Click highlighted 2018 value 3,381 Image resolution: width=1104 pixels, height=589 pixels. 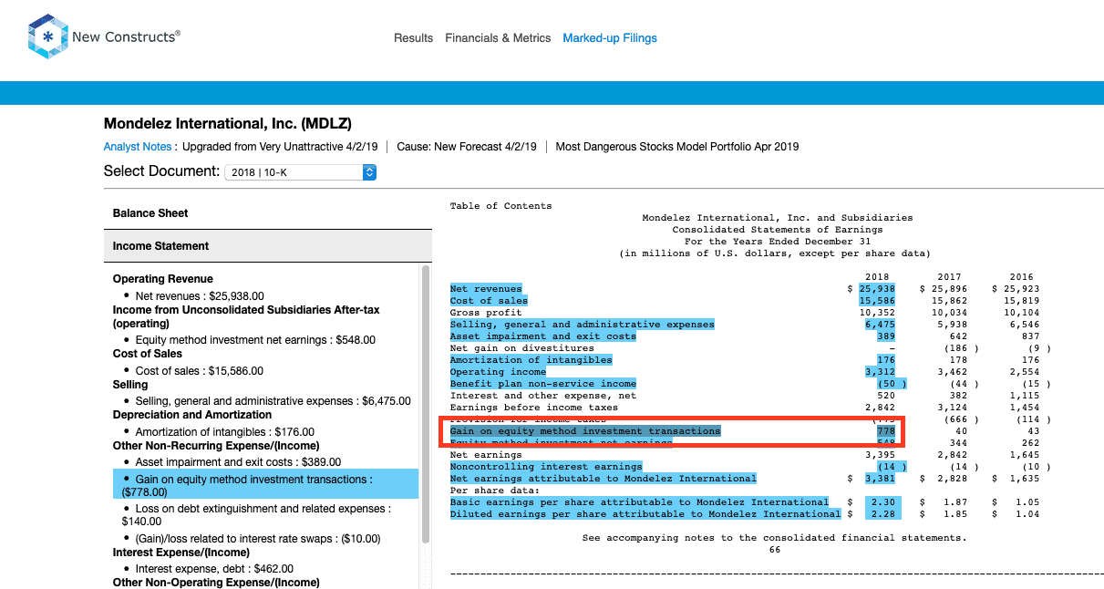(x=879, y=479)
